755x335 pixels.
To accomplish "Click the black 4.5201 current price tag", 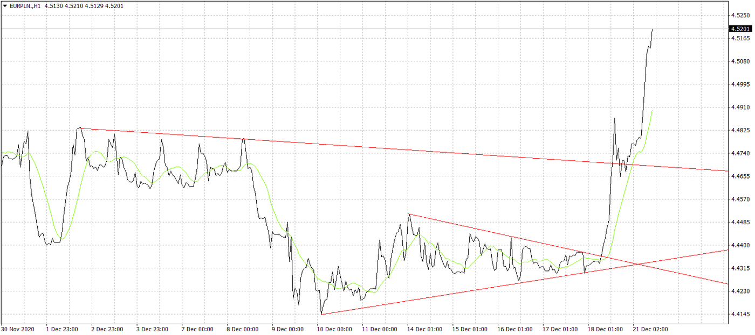I will click(741, 29).
